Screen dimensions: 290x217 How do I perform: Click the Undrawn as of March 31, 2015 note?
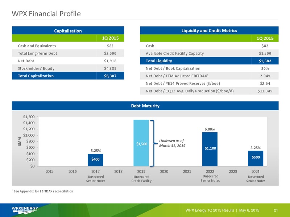pyautogui.click(x=172, y=143)
